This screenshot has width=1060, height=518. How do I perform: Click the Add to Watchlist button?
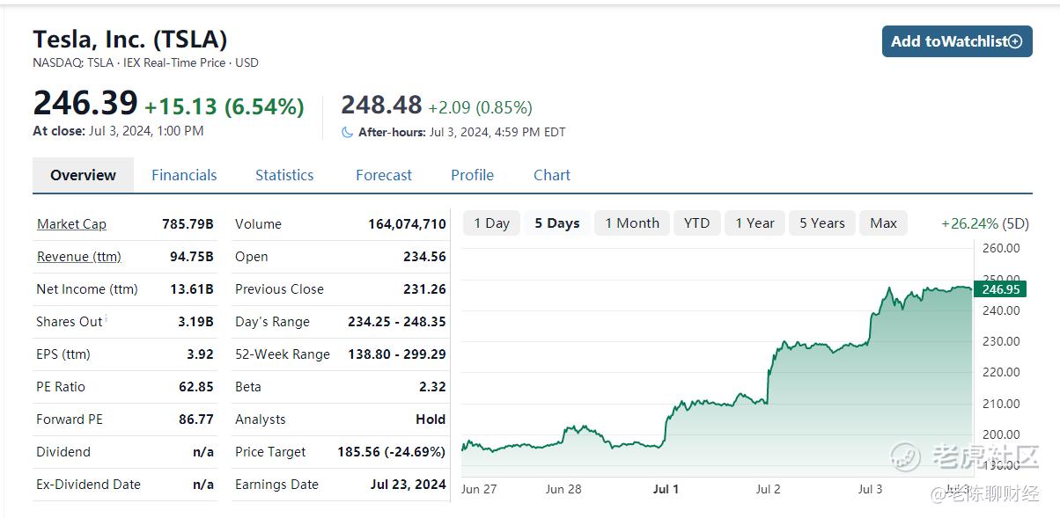(x=957, y=41)
